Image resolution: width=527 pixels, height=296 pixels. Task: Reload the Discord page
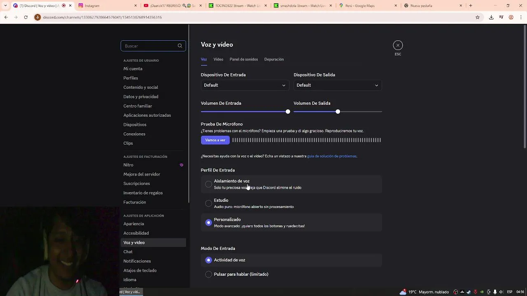(26, 17)
